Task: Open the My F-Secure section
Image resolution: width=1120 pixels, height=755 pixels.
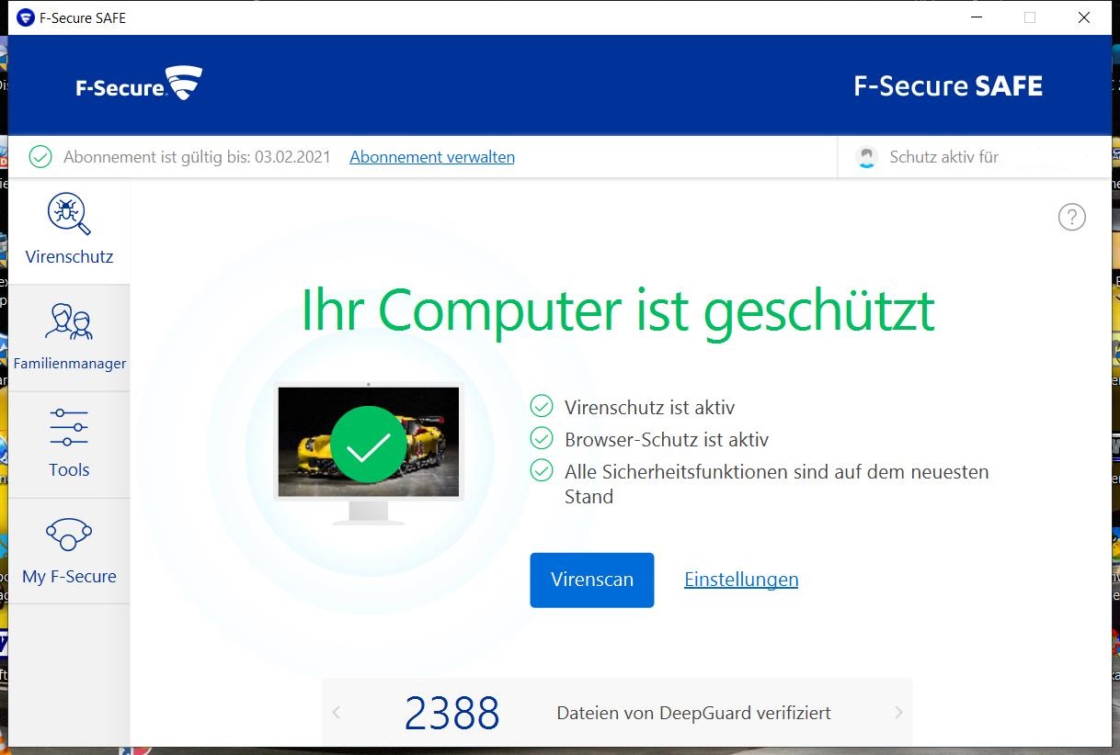Action: [69, 551]
